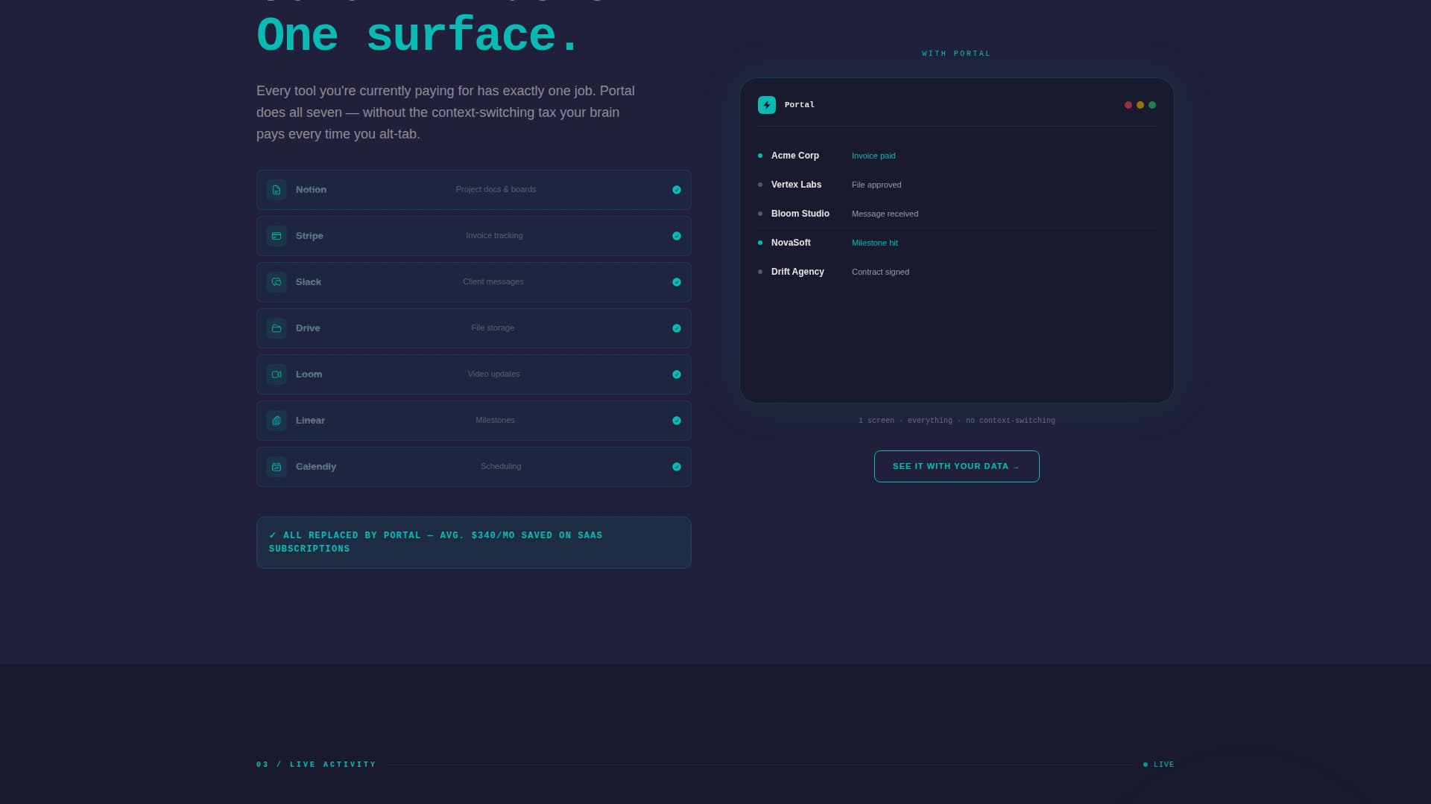This screenshot has width=1431, height=804.
Task: Click the status dot beside Drift Agency
Action: [x=760, y=272]
